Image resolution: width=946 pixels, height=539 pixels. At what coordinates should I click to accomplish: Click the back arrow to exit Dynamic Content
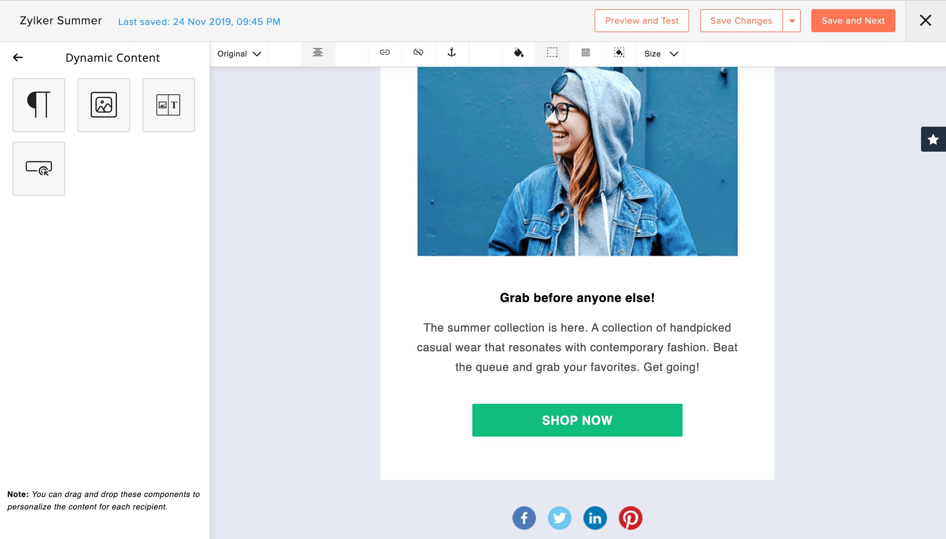pos(17,58)
